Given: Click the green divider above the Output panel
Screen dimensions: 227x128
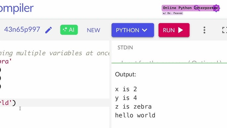Looking at the screenshot, I should pyautogui.click(x=169, y=63).
